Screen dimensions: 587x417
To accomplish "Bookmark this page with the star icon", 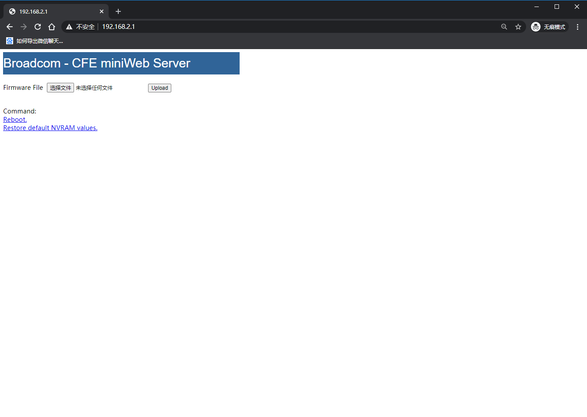I will pos(518,27).
